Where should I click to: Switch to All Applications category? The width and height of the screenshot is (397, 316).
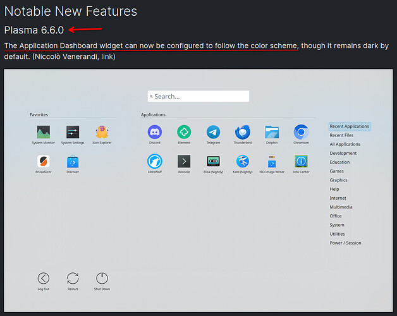(345, 144)
